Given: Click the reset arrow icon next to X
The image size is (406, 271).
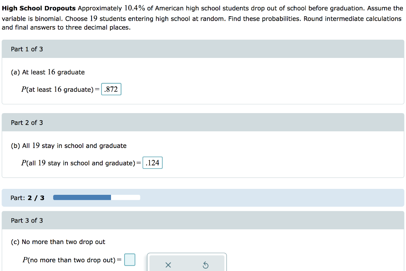Looking at the screenshot, I should click(x=205, y=265).
